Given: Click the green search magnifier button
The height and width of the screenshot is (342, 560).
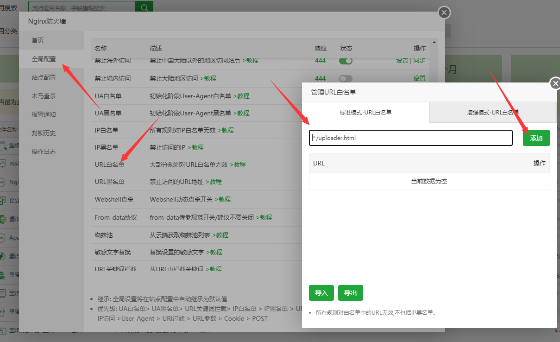Looking at the screenshot, I should point(144,7).
